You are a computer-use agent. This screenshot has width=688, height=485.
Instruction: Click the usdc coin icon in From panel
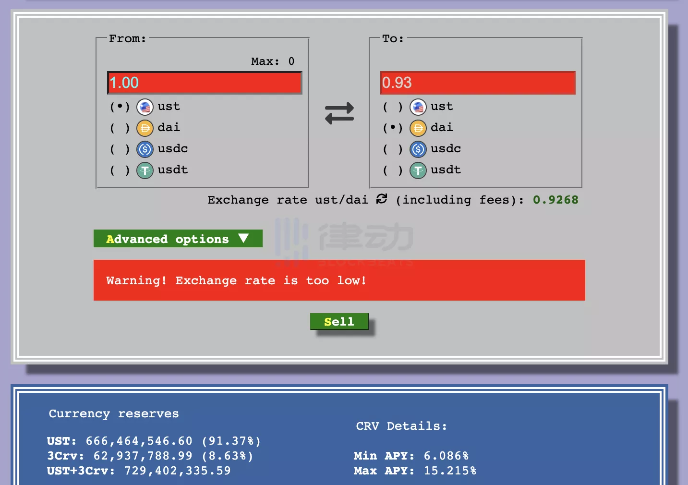pos(145,149)
